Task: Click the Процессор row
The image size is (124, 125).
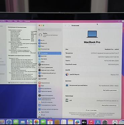Action: [x=92, y=53]
